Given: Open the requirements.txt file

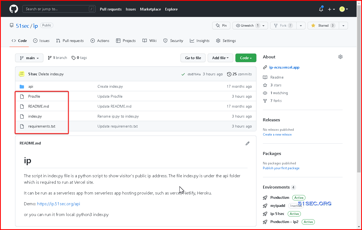Looking at the screenshot, I should pos(42,126).
